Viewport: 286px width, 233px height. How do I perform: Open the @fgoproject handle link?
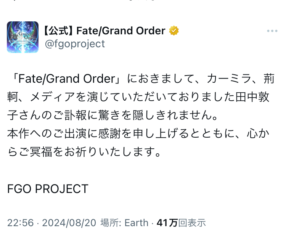coord(75,44)
